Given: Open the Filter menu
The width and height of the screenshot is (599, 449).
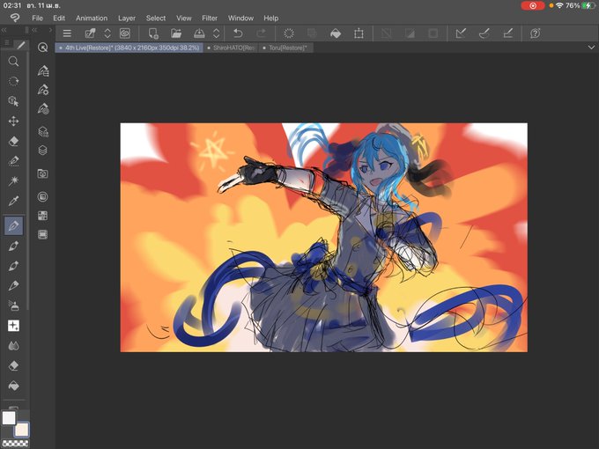Looking at the screenshot, I should 210,18.
